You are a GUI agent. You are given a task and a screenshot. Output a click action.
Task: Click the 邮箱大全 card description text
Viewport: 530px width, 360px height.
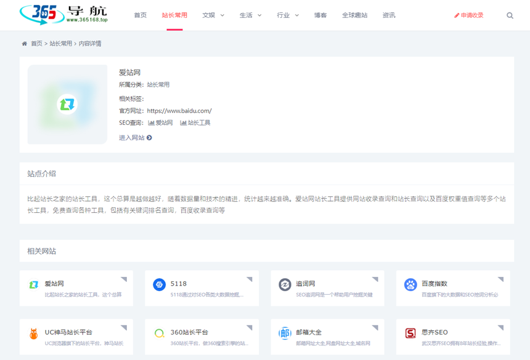[x=333, y=343]
